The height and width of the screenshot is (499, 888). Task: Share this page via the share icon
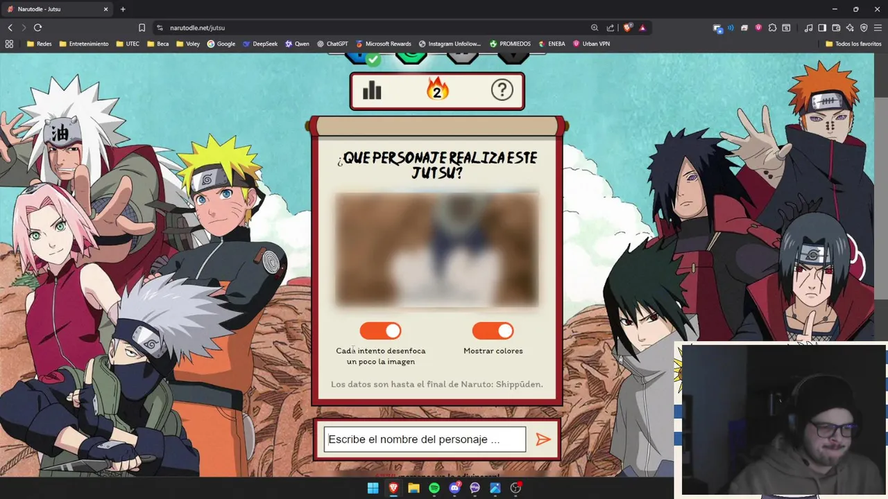click(610, 28)
